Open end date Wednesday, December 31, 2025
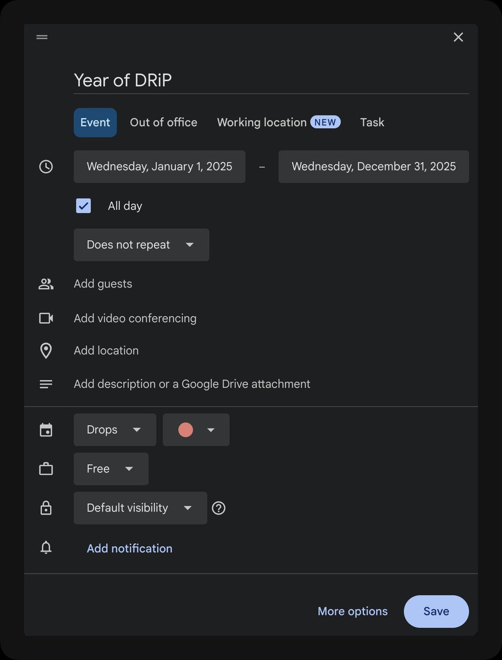Viewport: 502px width, 660px height. coord(373,167)
